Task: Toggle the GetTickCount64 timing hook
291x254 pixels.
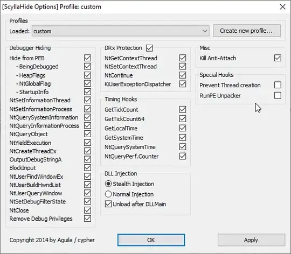Action: [x=183, y=119]
